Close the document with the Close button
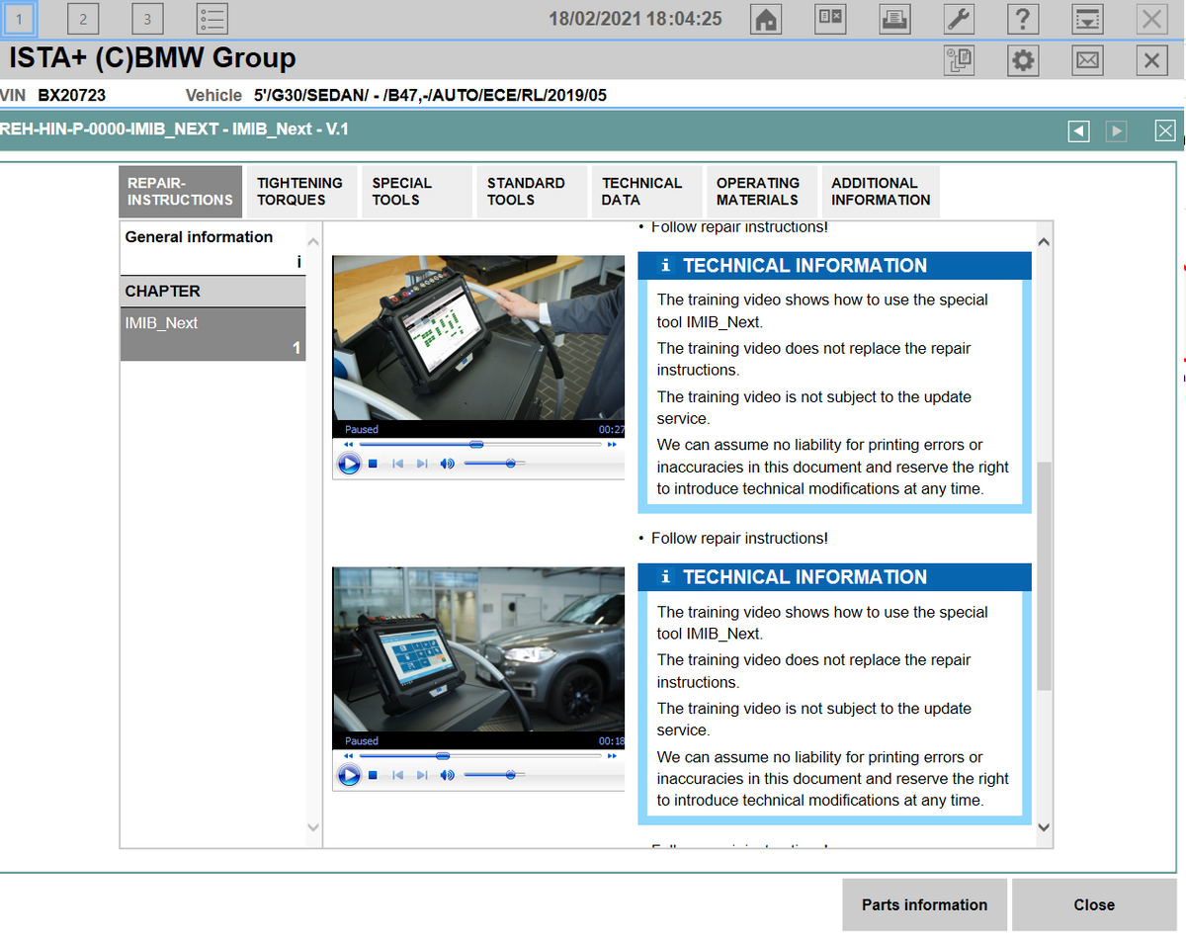 [x=1094, y=904]
